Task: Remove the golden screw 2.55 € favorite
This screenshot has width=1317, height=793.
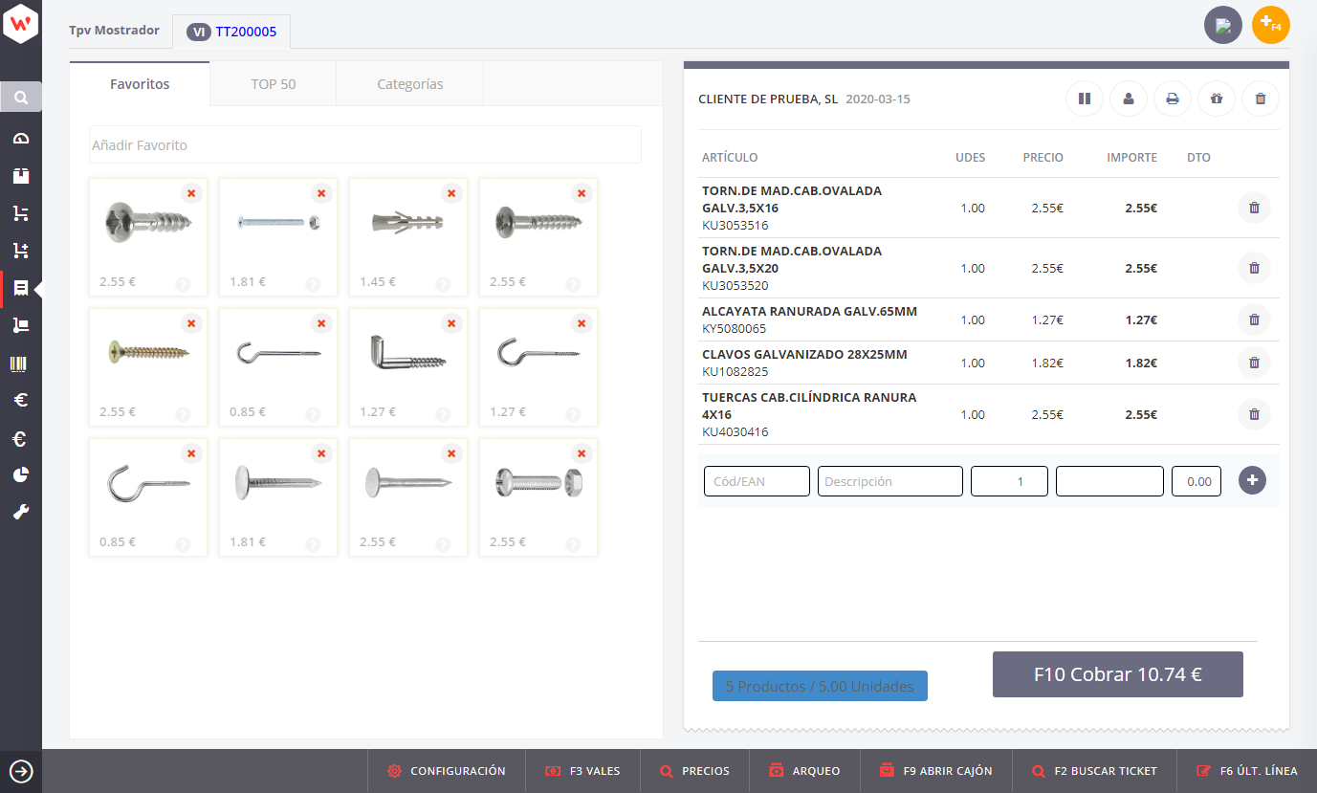Action: click(191, 323)
